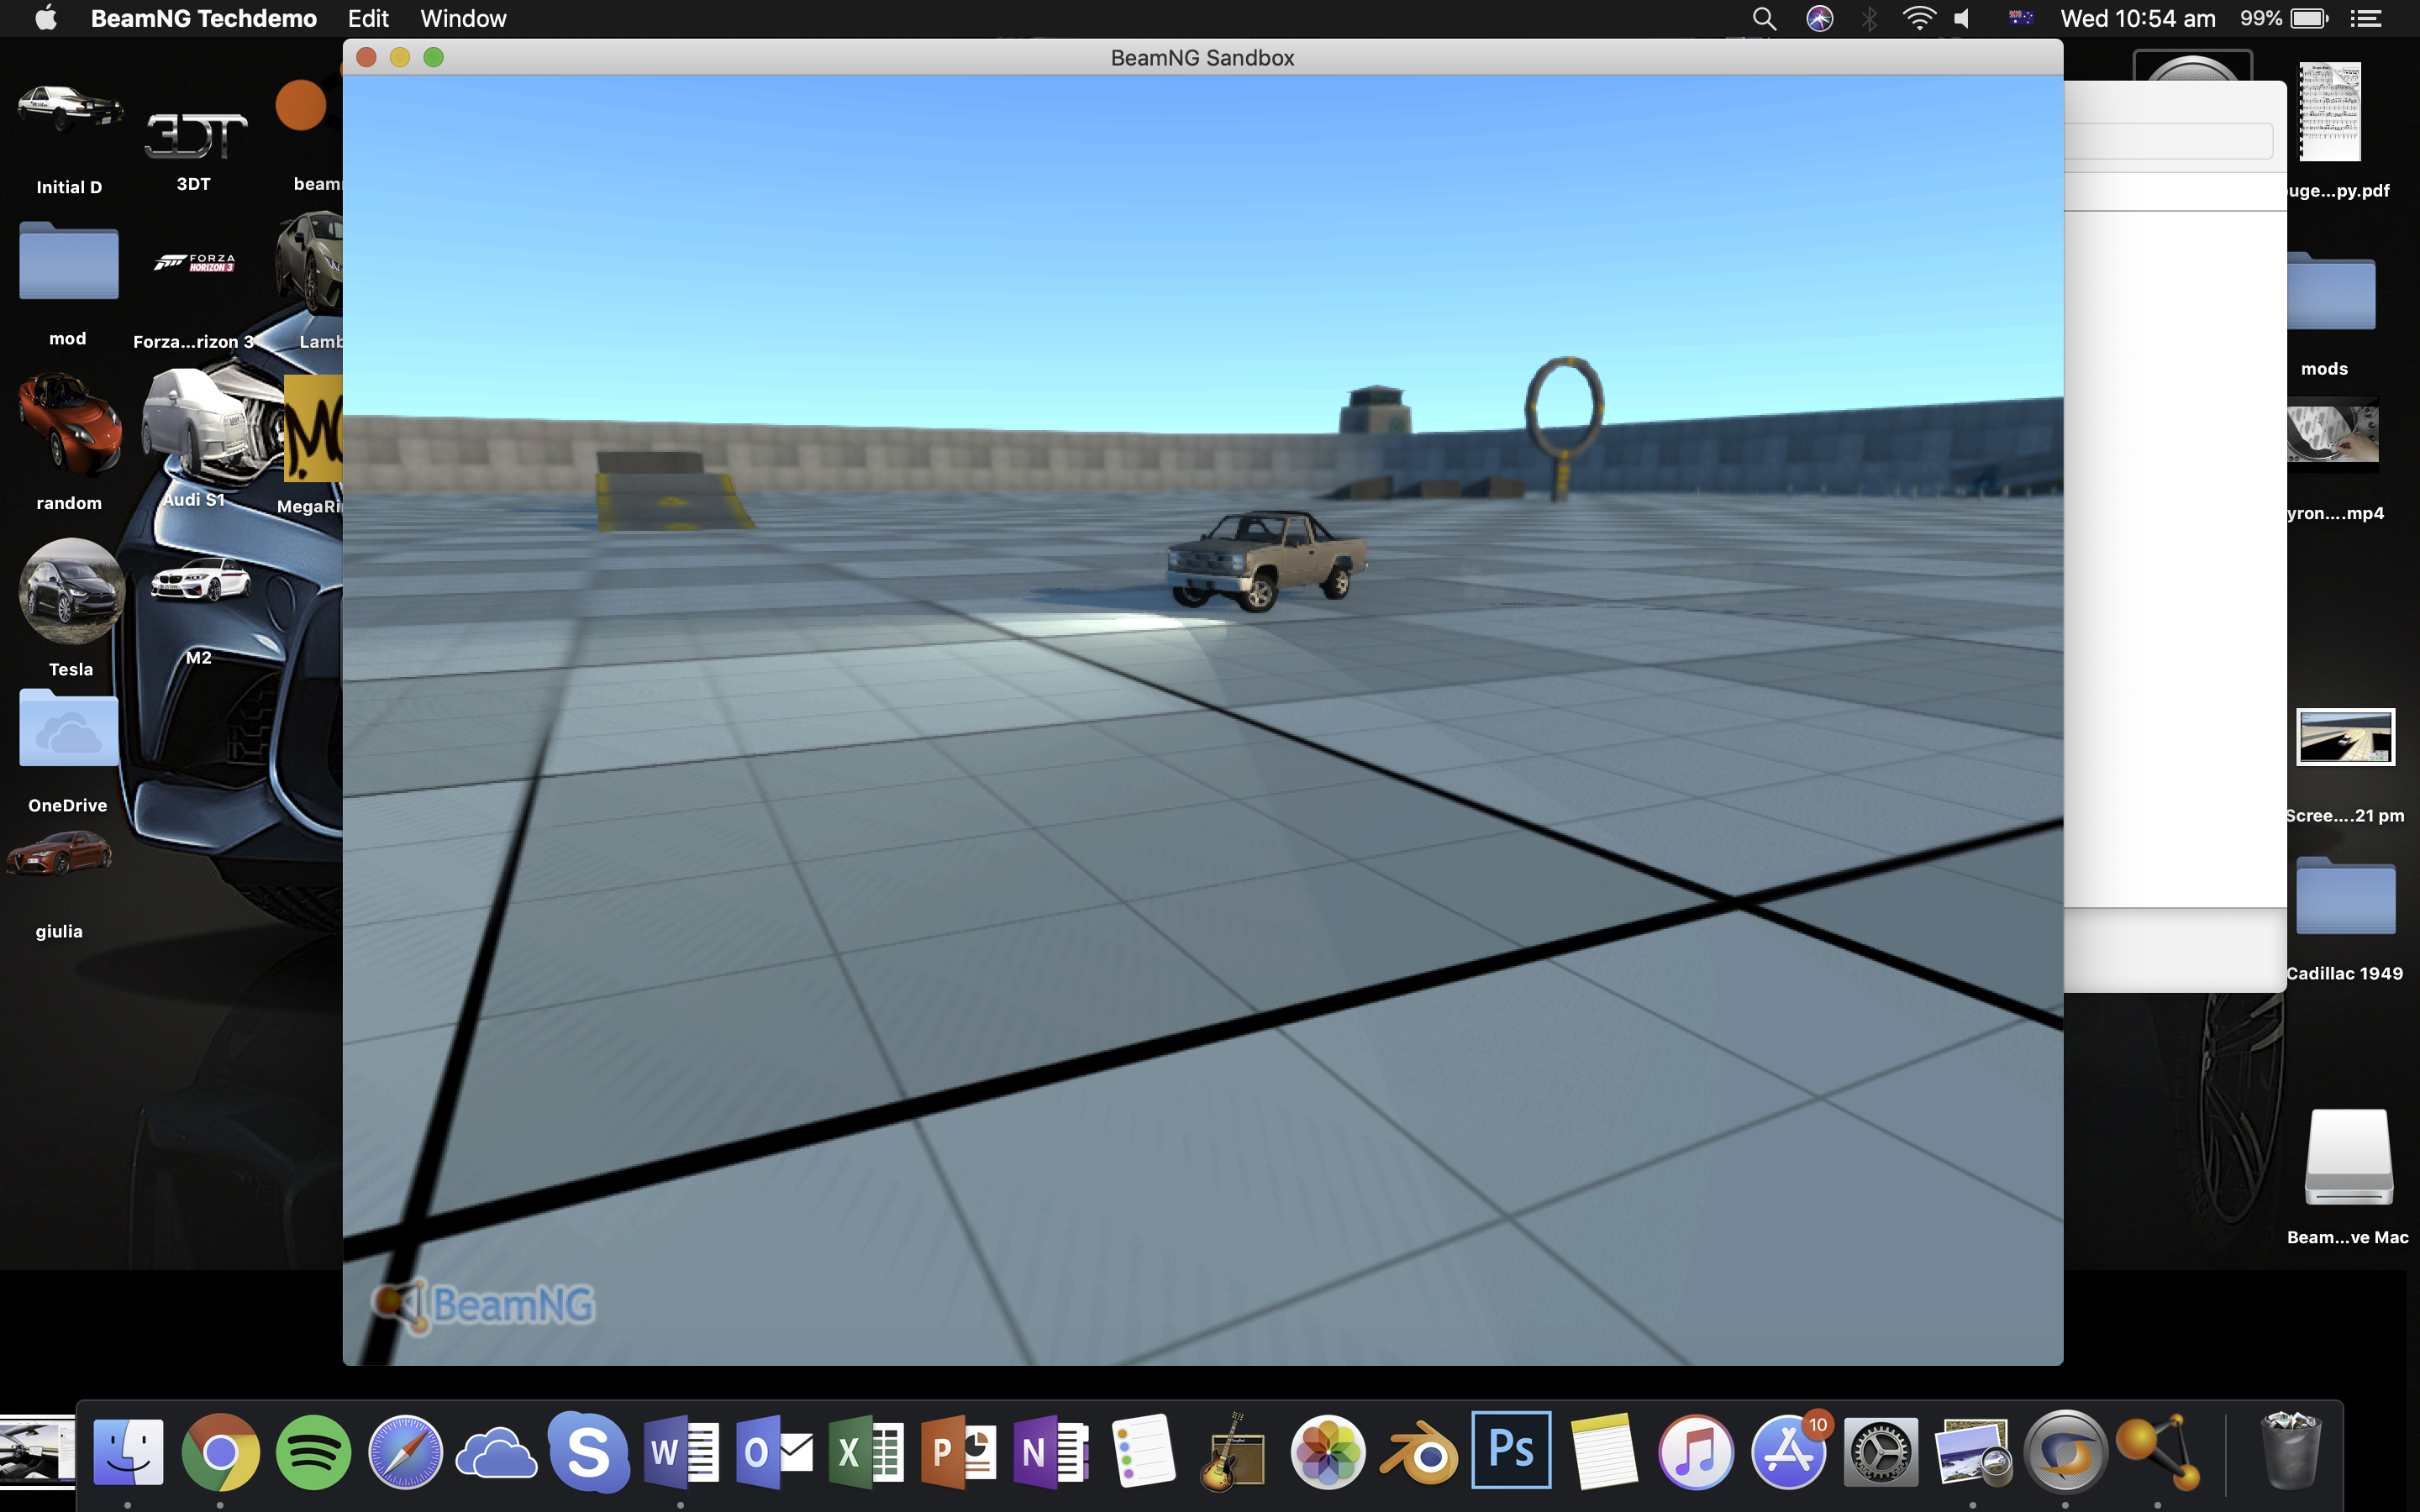Image resolution: width=2420 pixels, height=1512 pixels.
Task: Open the volume control in menu bar
Action: tap(1962, 18)
